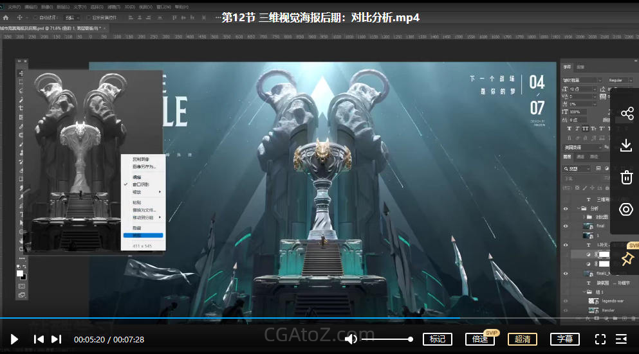639x354 pixels.
Task: Click the share icon in the sidebar
Action: point(626,114)
